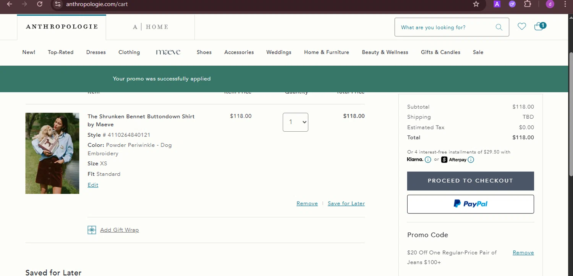Click the Anthropologie logo
573x276 pixels.
tap(62, 27)
